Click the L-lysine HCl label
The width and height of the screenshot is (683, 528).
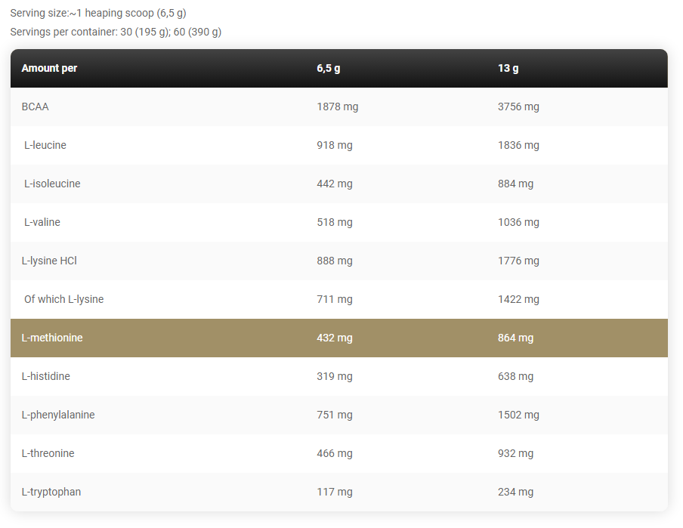pos(49,261)
